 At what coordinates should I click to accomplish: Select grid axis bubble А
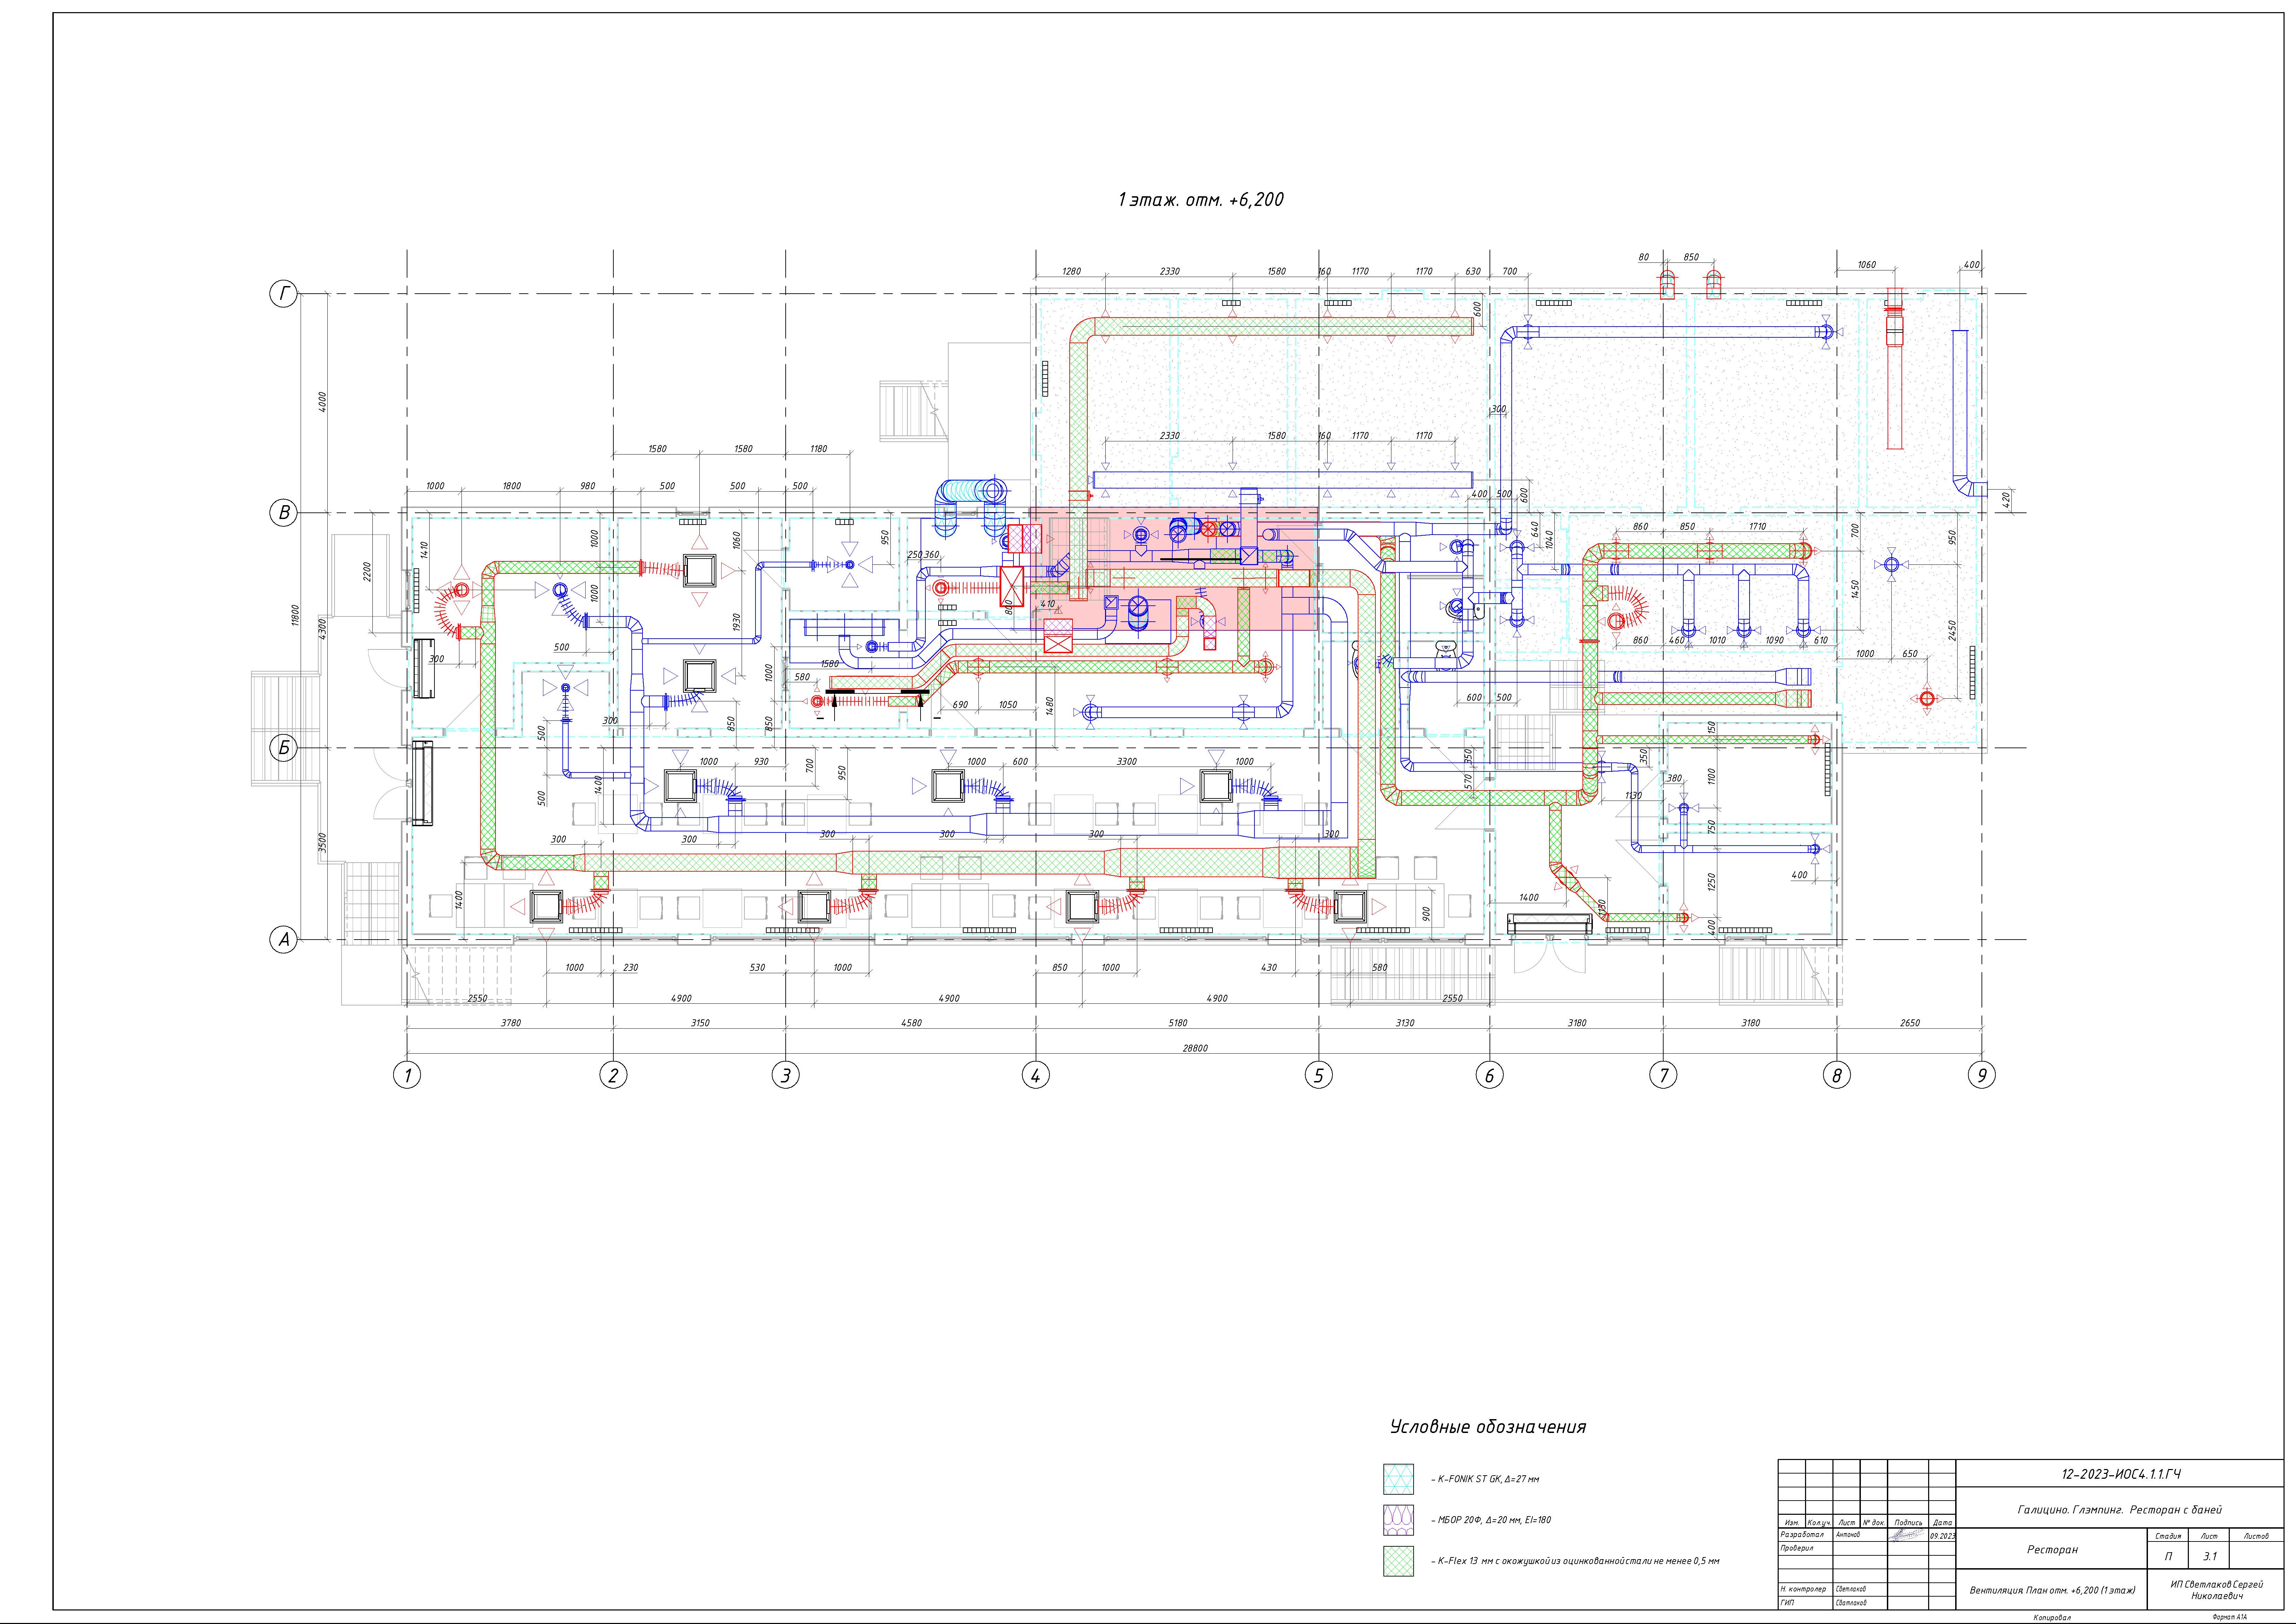click(x=284, y=940)
